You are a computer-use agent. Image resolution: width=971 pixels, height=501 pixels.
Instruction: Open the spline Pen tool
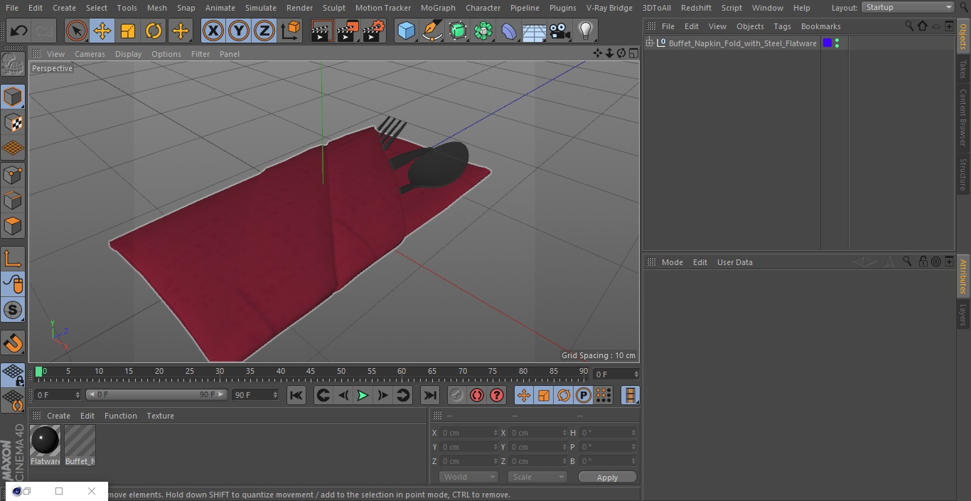point(431,31)
